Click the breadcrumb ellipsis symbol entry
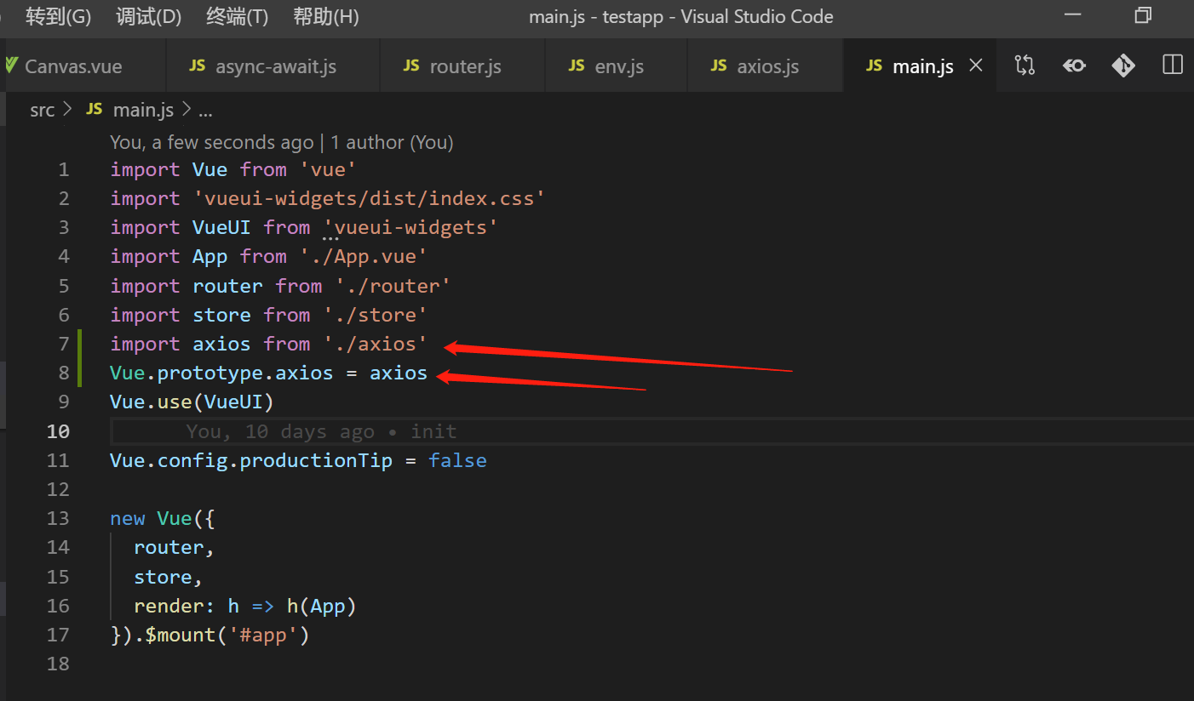The height and width of the screenshot is (701, 1194). click(x=205, y=111)
